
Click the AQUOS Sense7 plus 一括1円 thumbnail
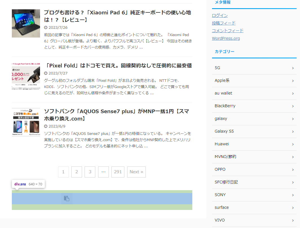point(26,121)
